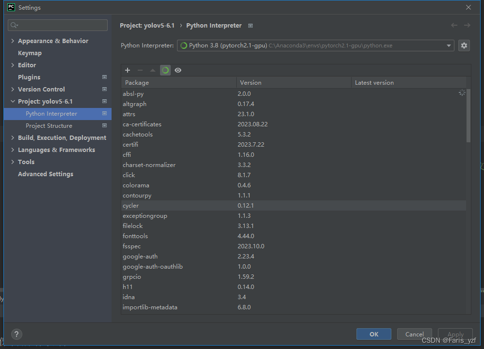The width and height of the screenshot is (484, 349).
Task: Click the add package plus icon
Action: pos(128,70)
